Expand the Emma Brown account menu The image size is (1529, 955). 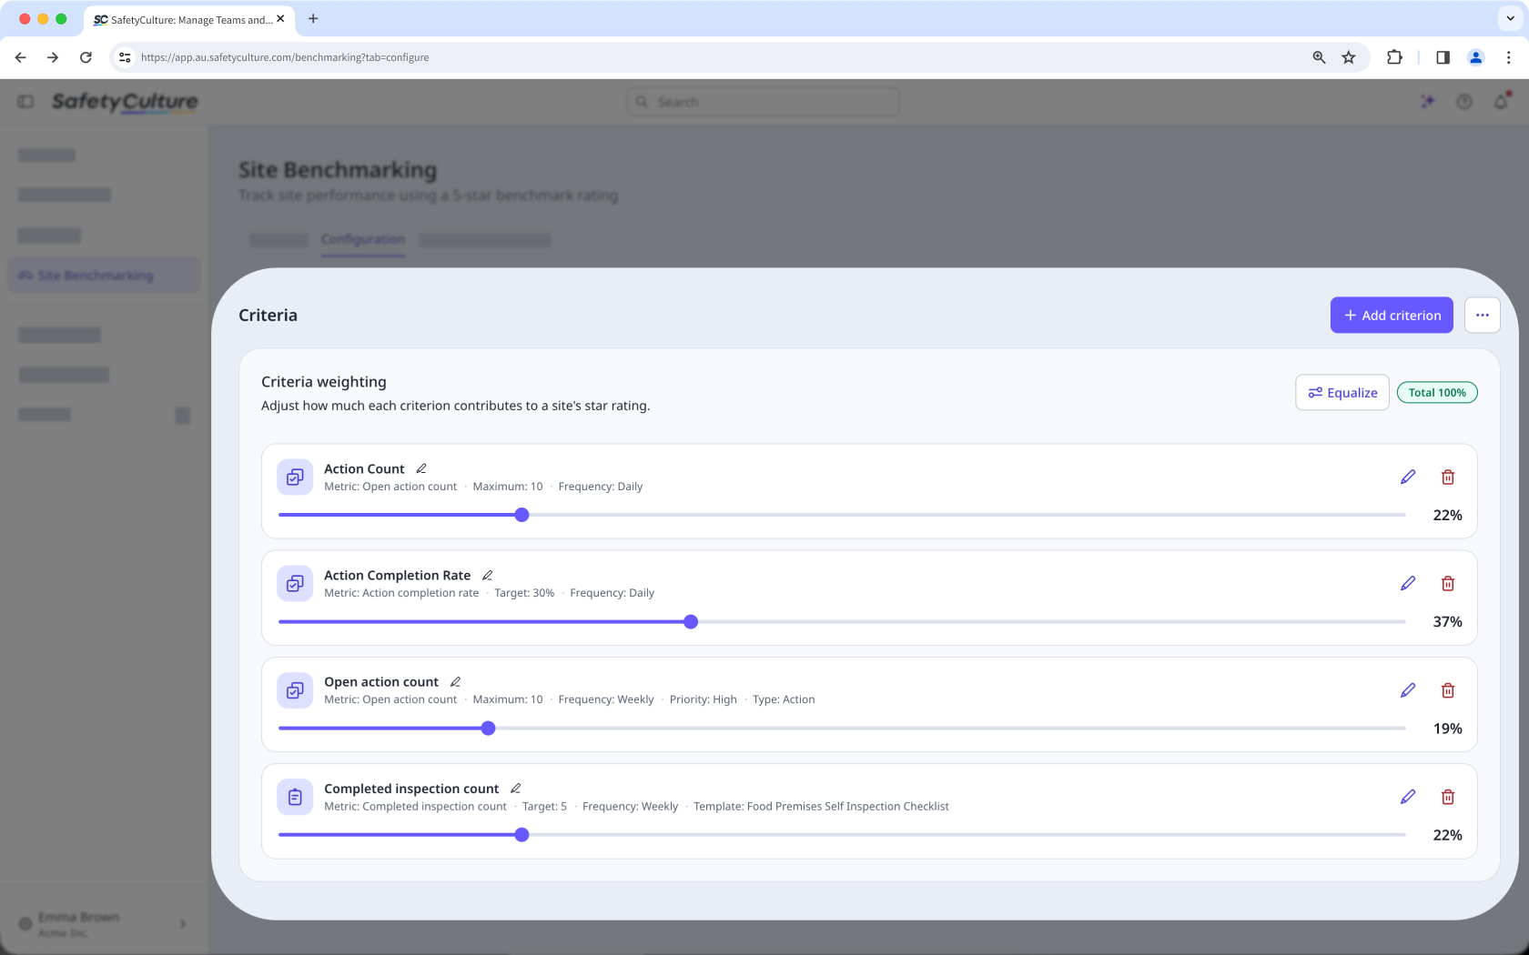104,924
